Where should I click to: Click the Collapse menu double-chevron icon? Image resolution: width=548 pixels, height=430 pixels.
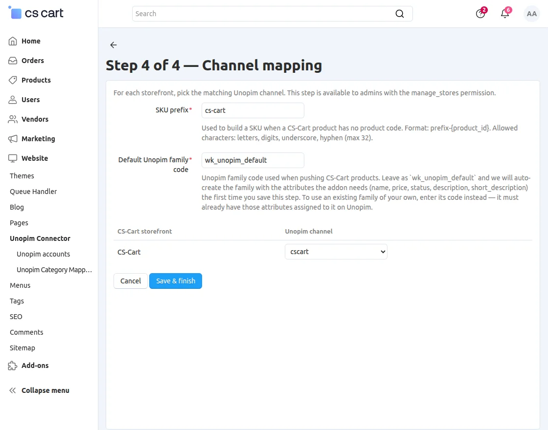click(x=13, y=390)
